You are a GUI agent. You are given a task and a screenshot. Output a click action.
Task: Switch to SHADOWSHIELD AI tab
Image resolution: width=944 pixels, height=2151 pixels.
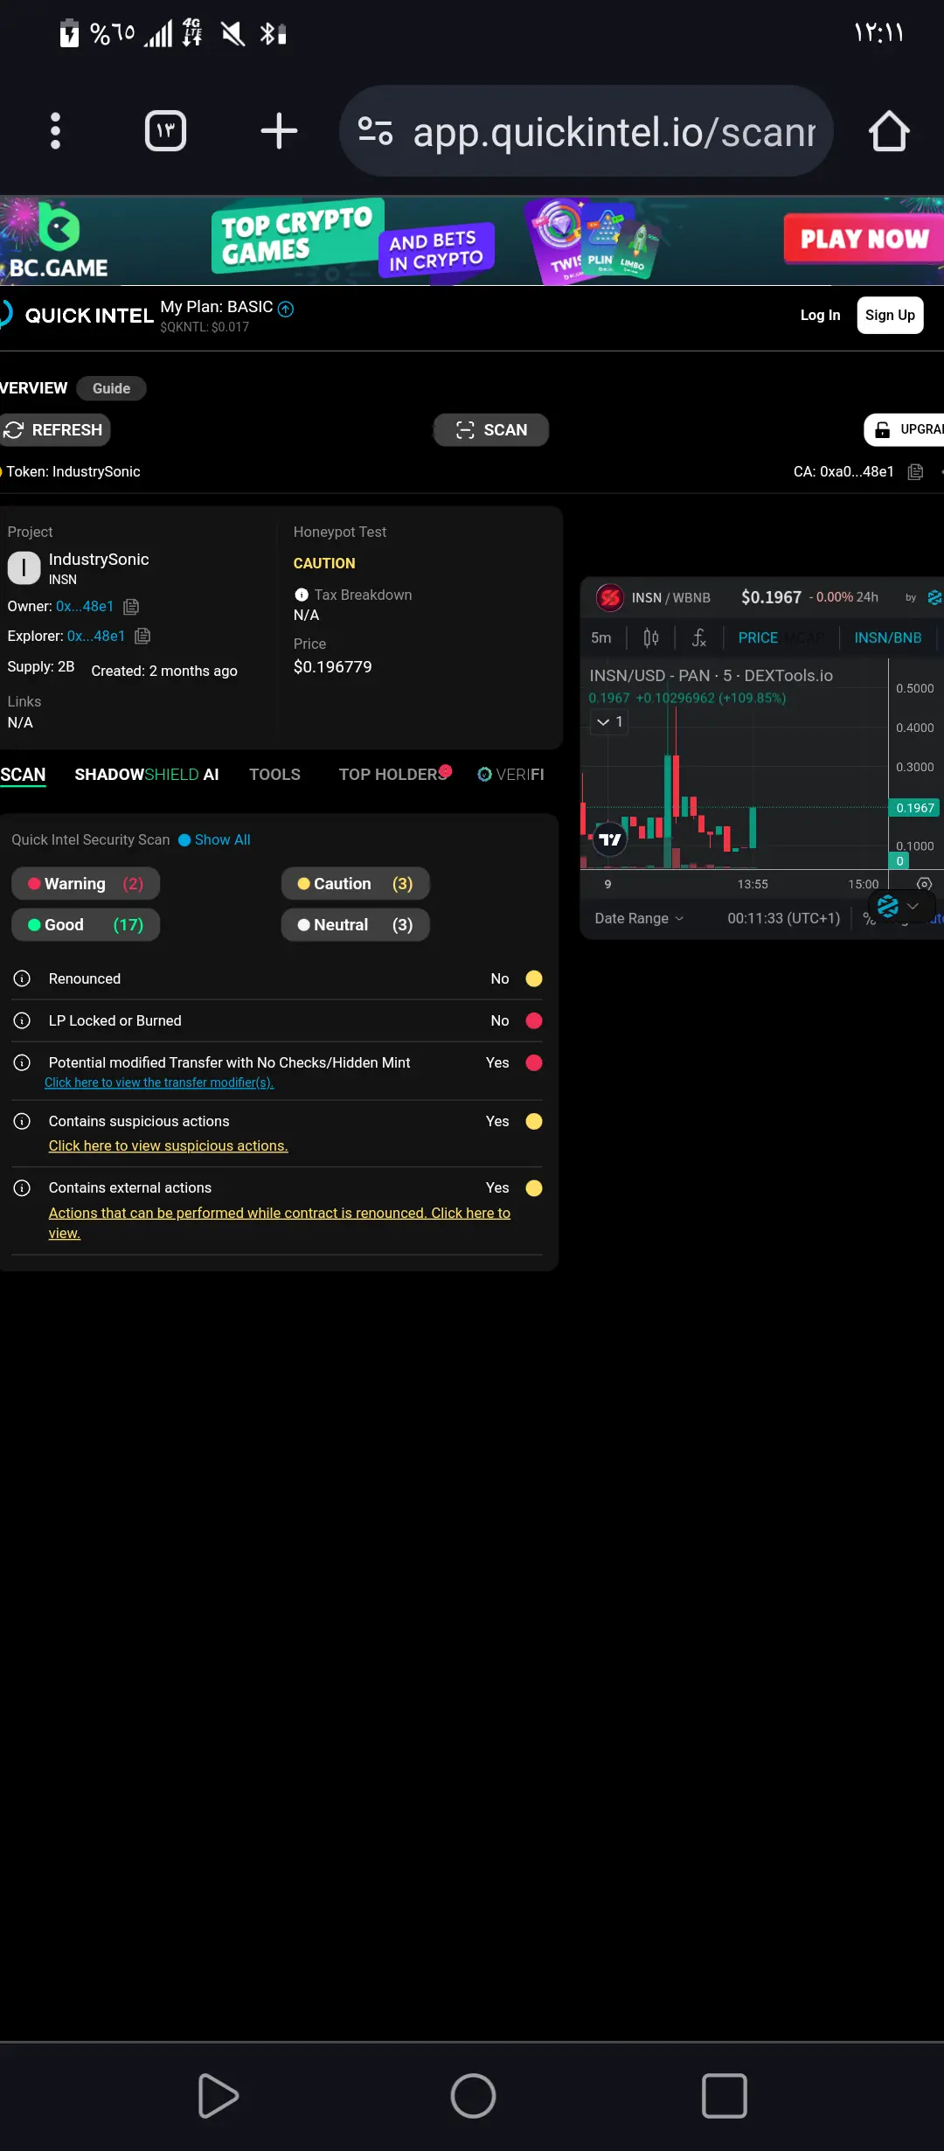(x=147, y=775)
